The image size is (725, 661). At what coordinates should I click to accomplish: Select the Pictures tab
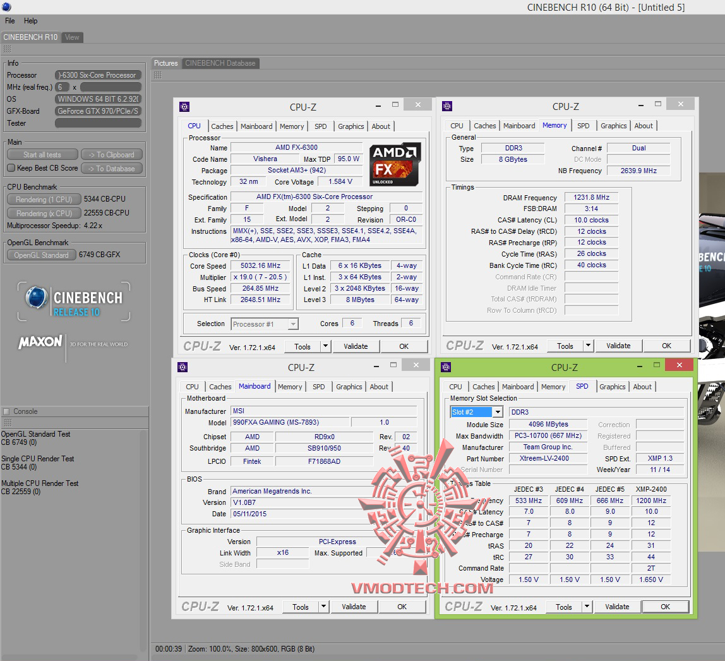click(165, 63)
